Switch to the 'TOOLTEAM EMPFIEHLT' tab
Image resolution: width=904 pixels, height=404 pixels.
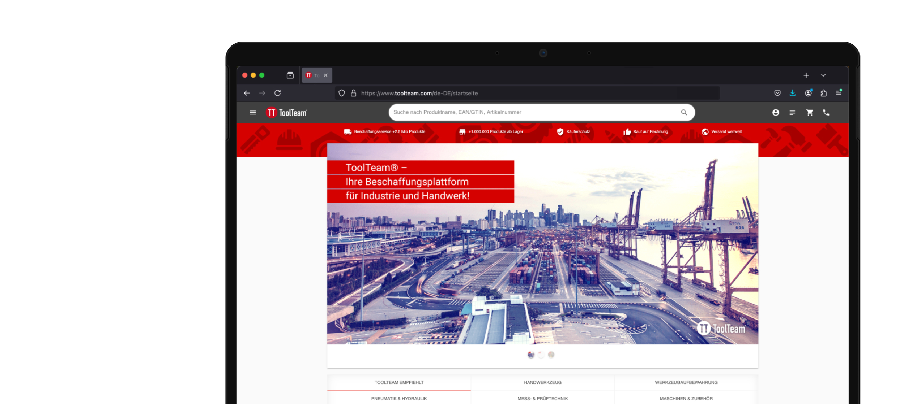399,382
